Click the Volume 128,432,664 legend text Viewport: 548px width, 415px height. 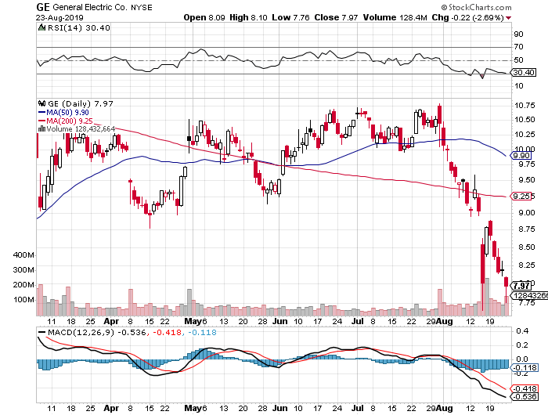pos(81,129)
